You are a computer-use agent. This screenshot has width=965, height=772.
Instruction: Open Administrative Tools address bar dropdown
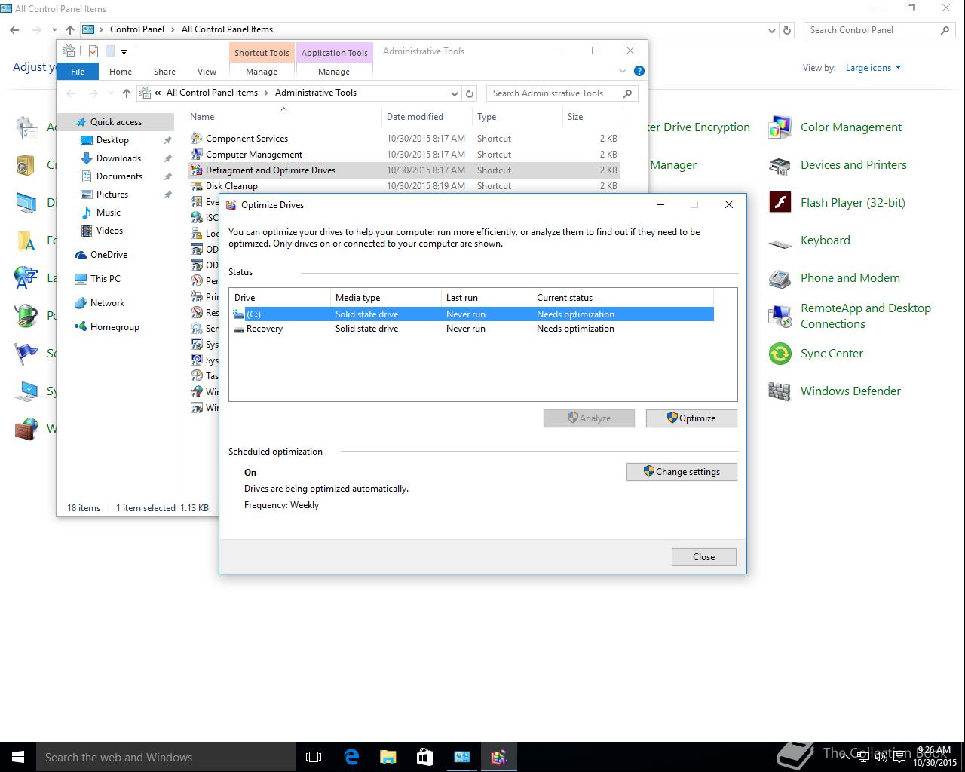pyautogui.click(x=455, y=93)
